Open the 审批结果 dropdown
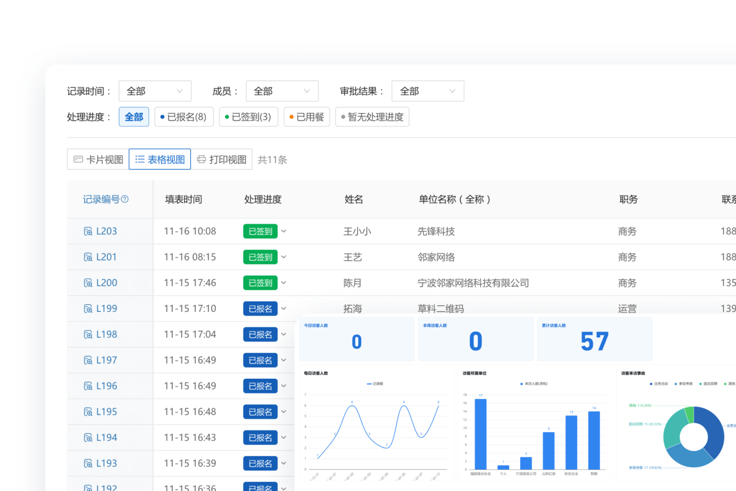Viewport: 736px width, 491px height. (428, 91)
